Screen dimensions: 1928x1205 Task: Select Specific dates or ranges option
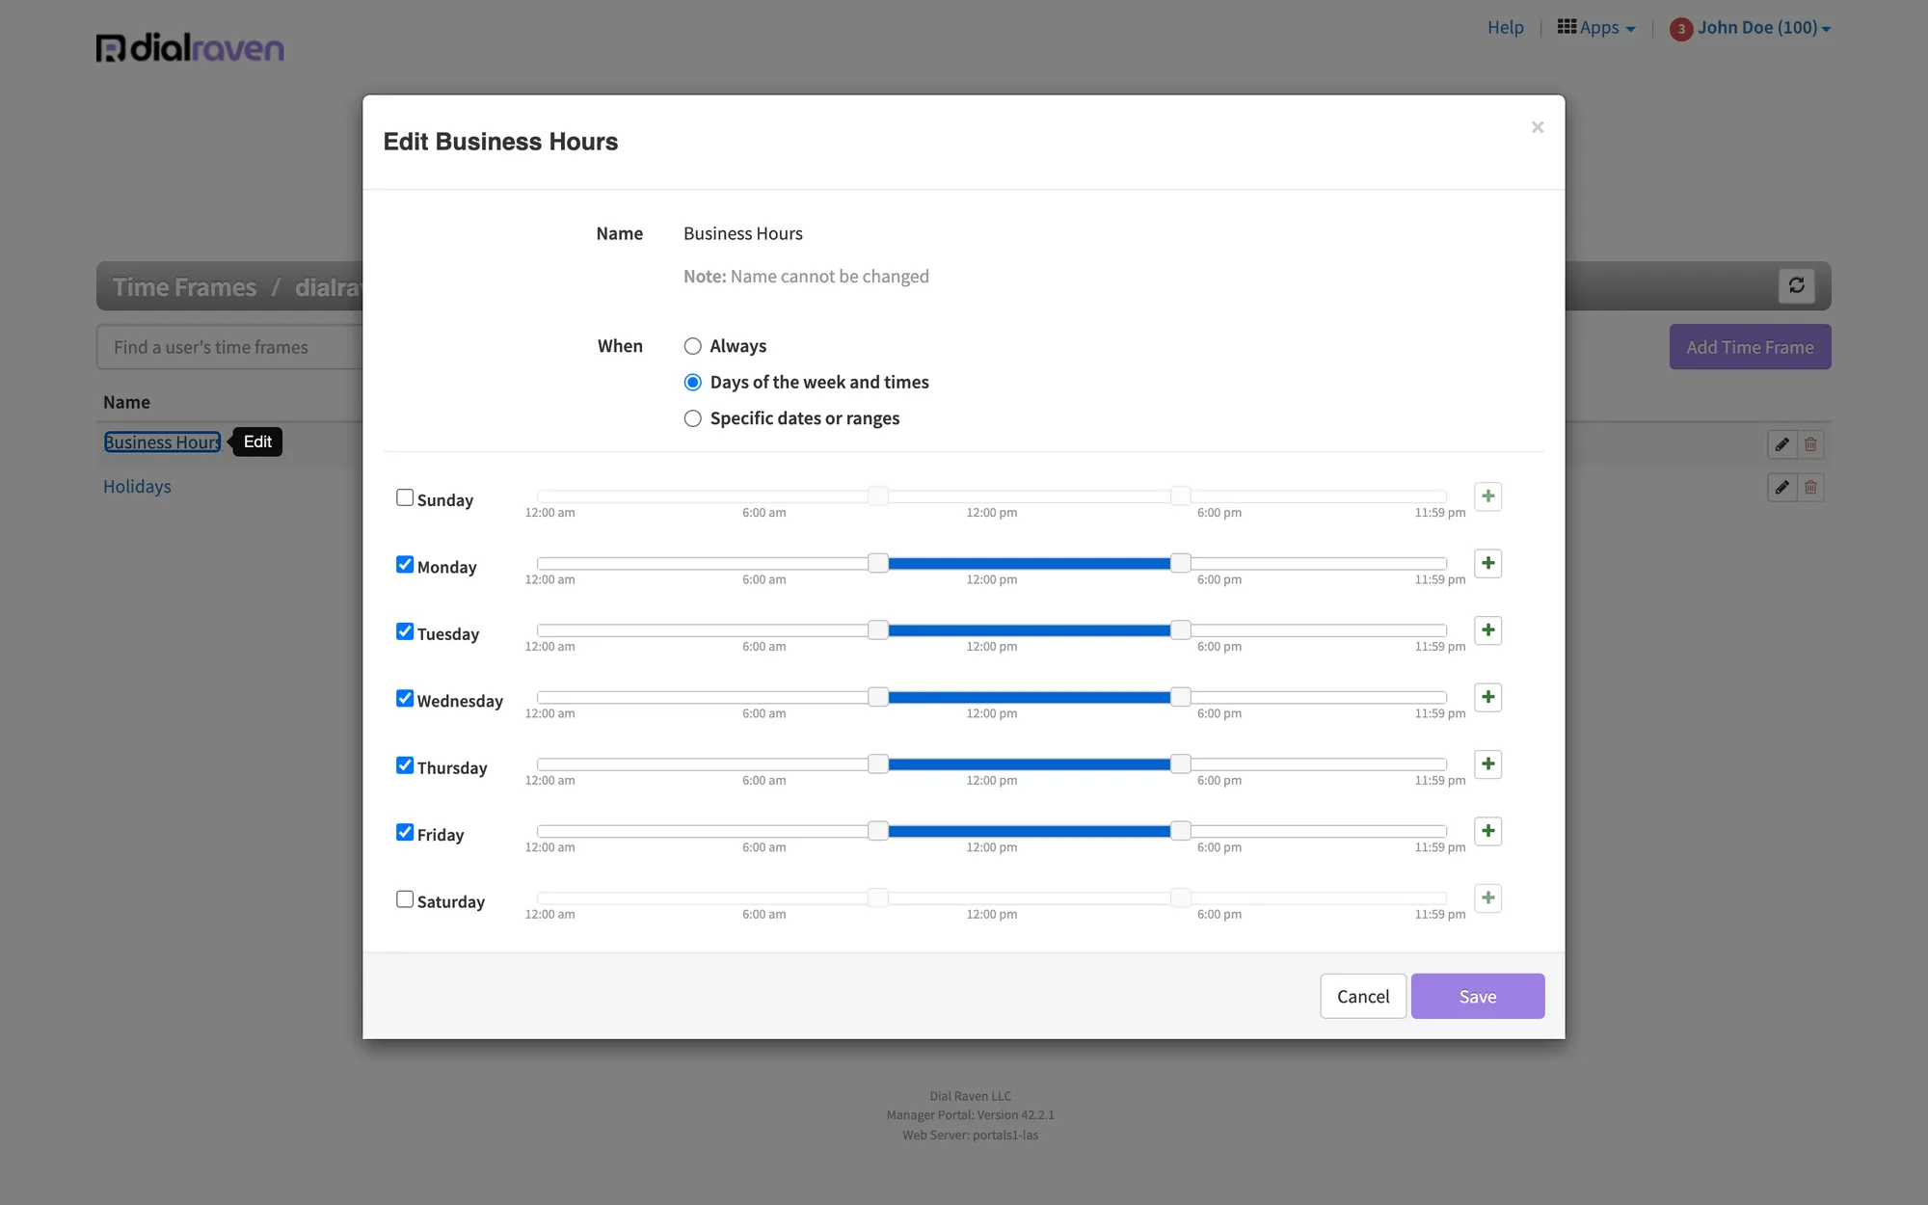[692, 418]
